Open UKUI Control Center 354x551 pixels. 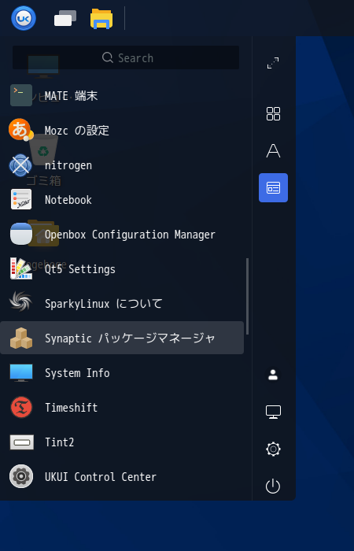click(122, 477)
